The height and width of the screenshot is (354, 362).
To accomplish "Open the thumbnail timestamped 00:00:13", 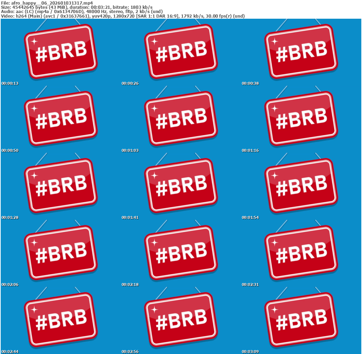I will coord(61,52).
